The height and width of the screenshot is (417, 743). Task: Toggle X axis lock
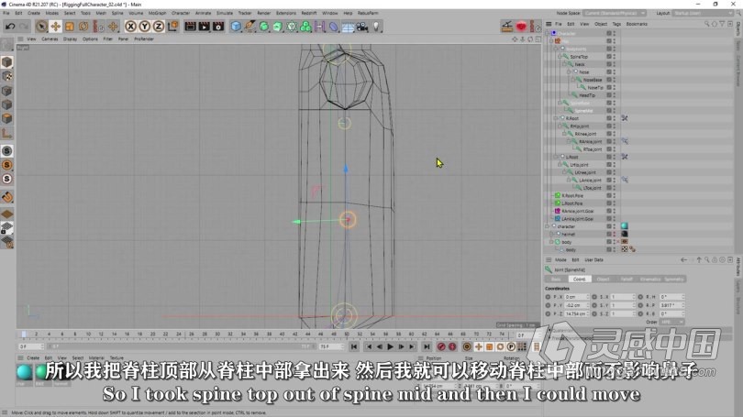pyautogui.click(x=131, y=27)
